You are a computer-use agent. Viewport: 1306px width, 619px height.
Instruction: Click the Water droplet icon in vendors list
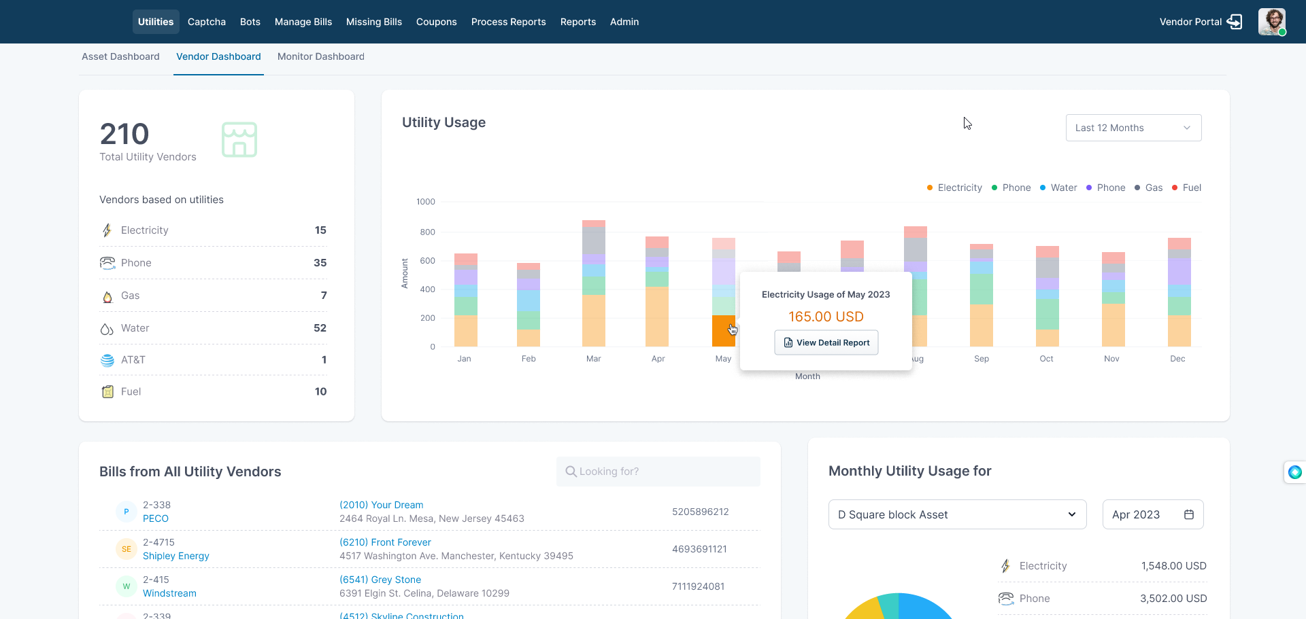tap(107, 329)
